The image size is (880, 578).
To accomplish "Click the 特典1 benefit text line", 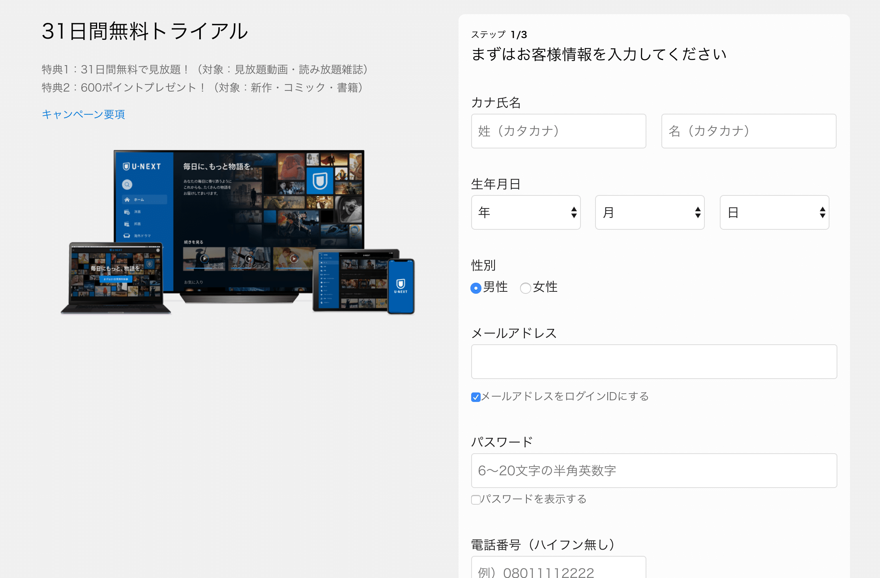I will (x=205, y=69).
